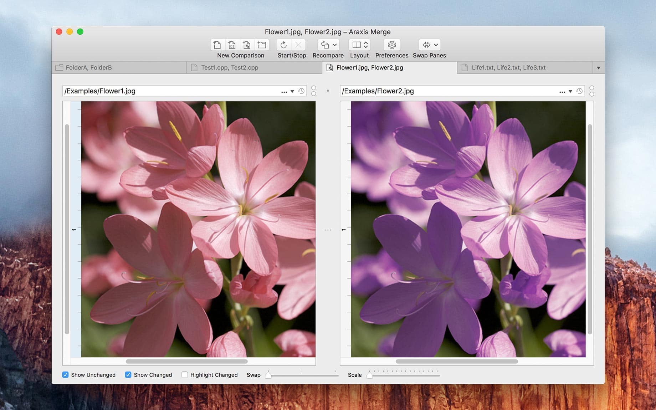Click the Swap Panes icon
Image resolution: width=656 pixels, height=410 pixels.
(x=426, y=45)
